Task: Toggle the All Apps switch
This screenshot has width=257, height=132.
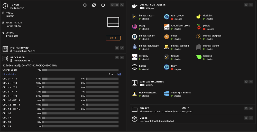Action: [142, 8]
